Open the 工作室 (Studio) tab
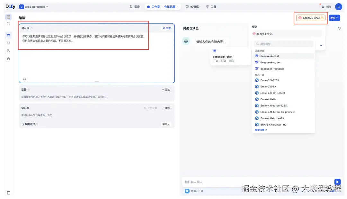 [x=153, y=7]
